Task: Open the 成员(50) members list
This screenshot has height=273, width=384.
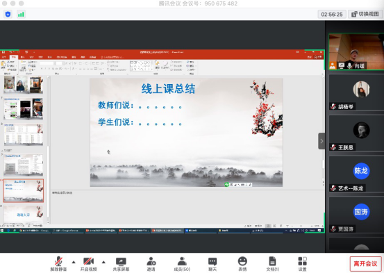Action: 182,264
